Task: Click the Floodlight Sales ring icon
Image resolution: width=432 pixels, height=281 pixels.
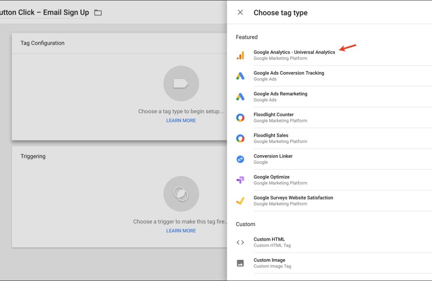Action: pyautogui.click(x=240, y=139)
